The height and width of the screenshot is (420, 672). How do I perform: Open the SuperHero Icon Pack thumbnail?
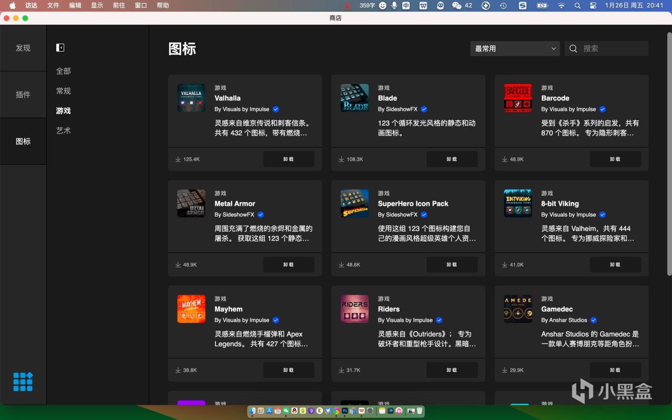(x=354, y=204)
